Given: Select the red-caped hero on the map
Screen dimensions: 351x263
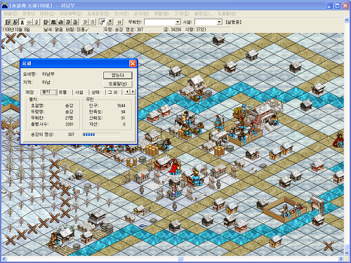Looking at the screenshot, I should coord(175,167).
